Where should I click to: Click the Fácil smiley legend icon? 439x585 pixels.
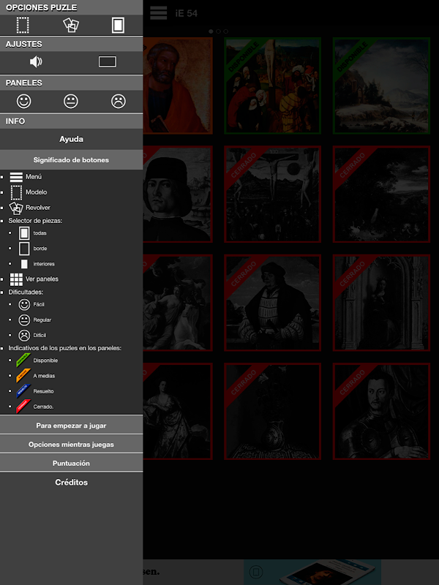(x=24, y=304)
